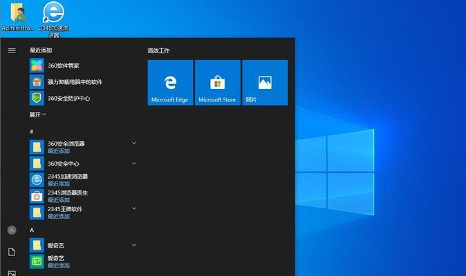Click the # letter group header
466x276 pixels.
[x=32, y=131]
